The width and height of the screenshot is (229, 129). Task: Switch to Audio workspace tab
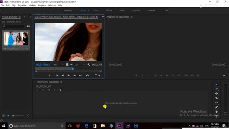[x=122, y=10]
